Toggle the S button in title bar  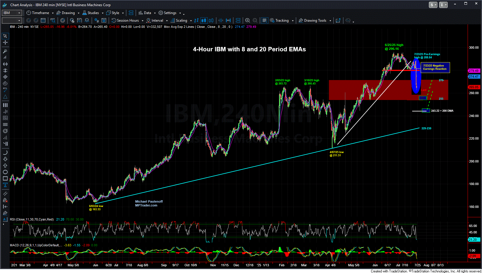pyautogui.click(x=433, y=5)
